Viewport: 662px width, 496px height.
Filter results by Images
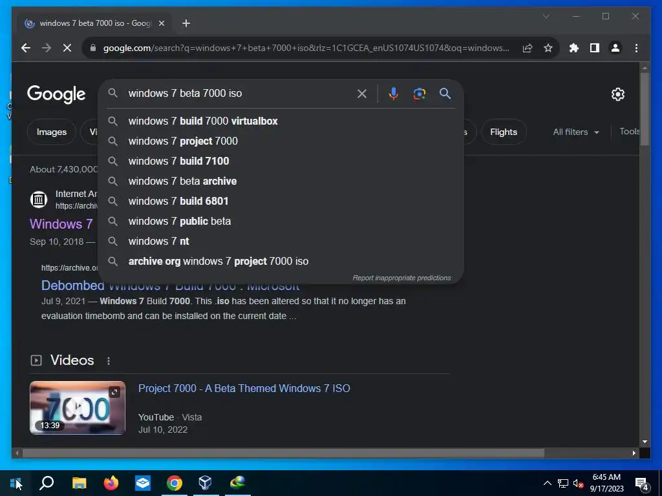coord(52,132)
